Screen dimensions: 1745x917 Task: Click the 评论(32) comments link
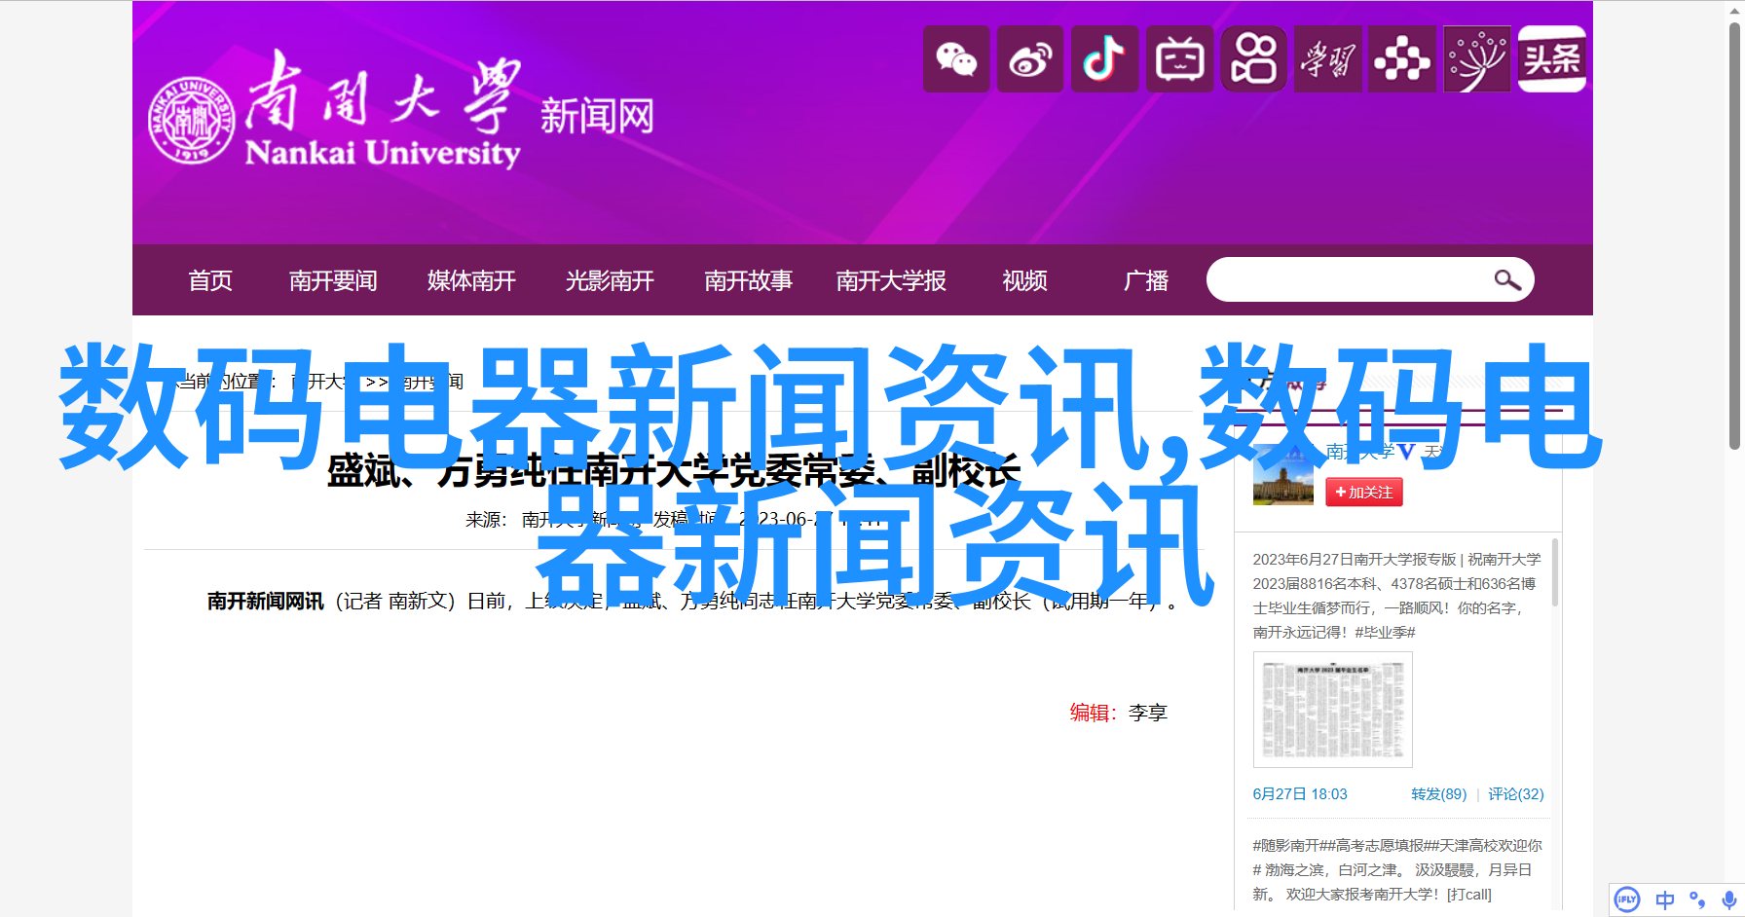click(1515, 794)
